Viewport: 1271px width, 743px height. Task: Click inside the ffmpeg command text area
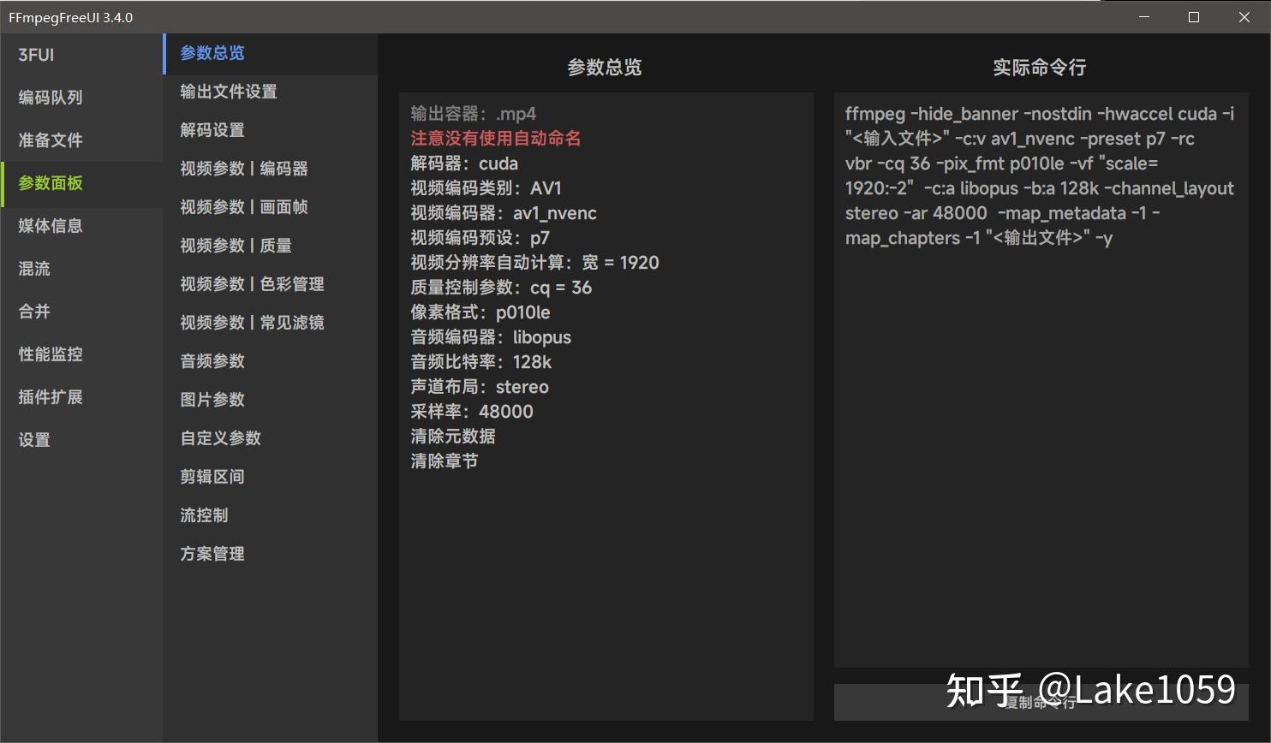pos(1039,342)
